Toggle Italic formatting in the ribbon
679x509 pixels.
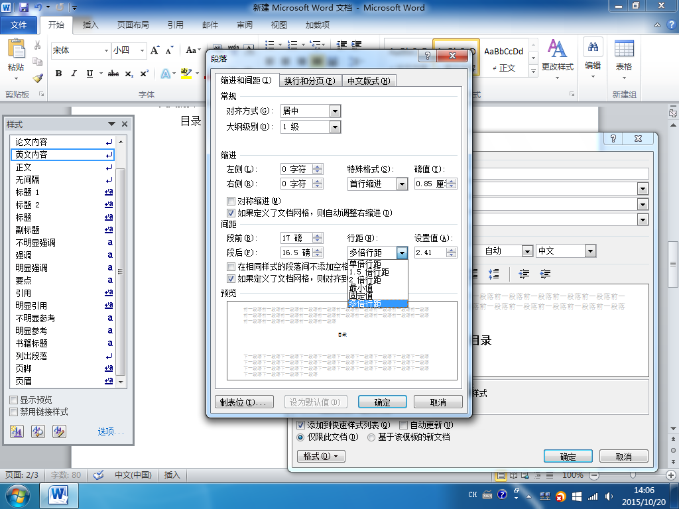click(x=74, y=74)
